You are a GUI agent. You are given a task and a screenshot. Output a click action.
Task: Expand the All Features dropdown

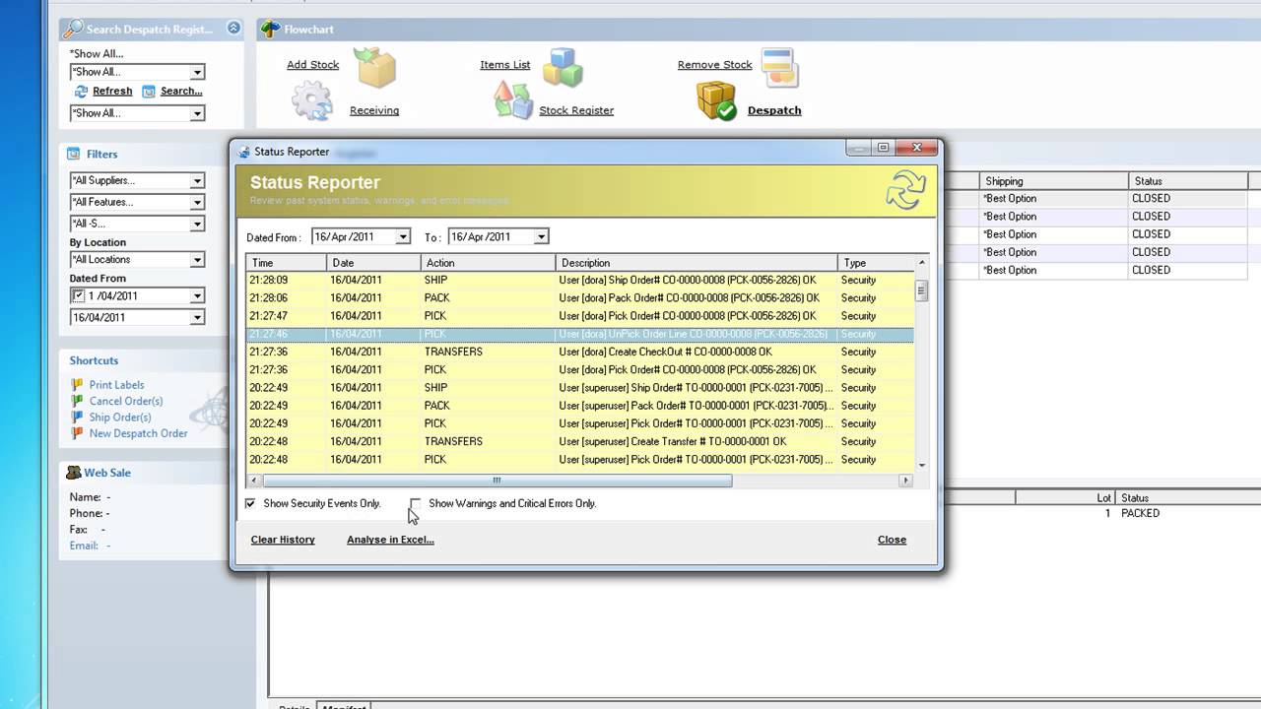point(197,202)
